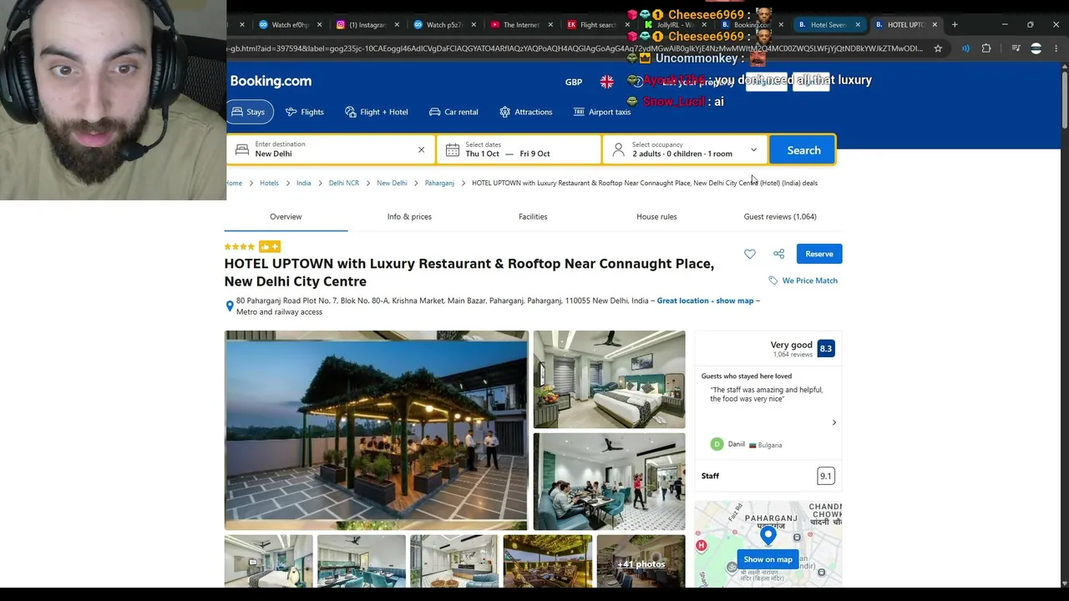This screenshot has height=601, width=1069.
Task: Change the GBP currency setting
Action: pos(574,82)
